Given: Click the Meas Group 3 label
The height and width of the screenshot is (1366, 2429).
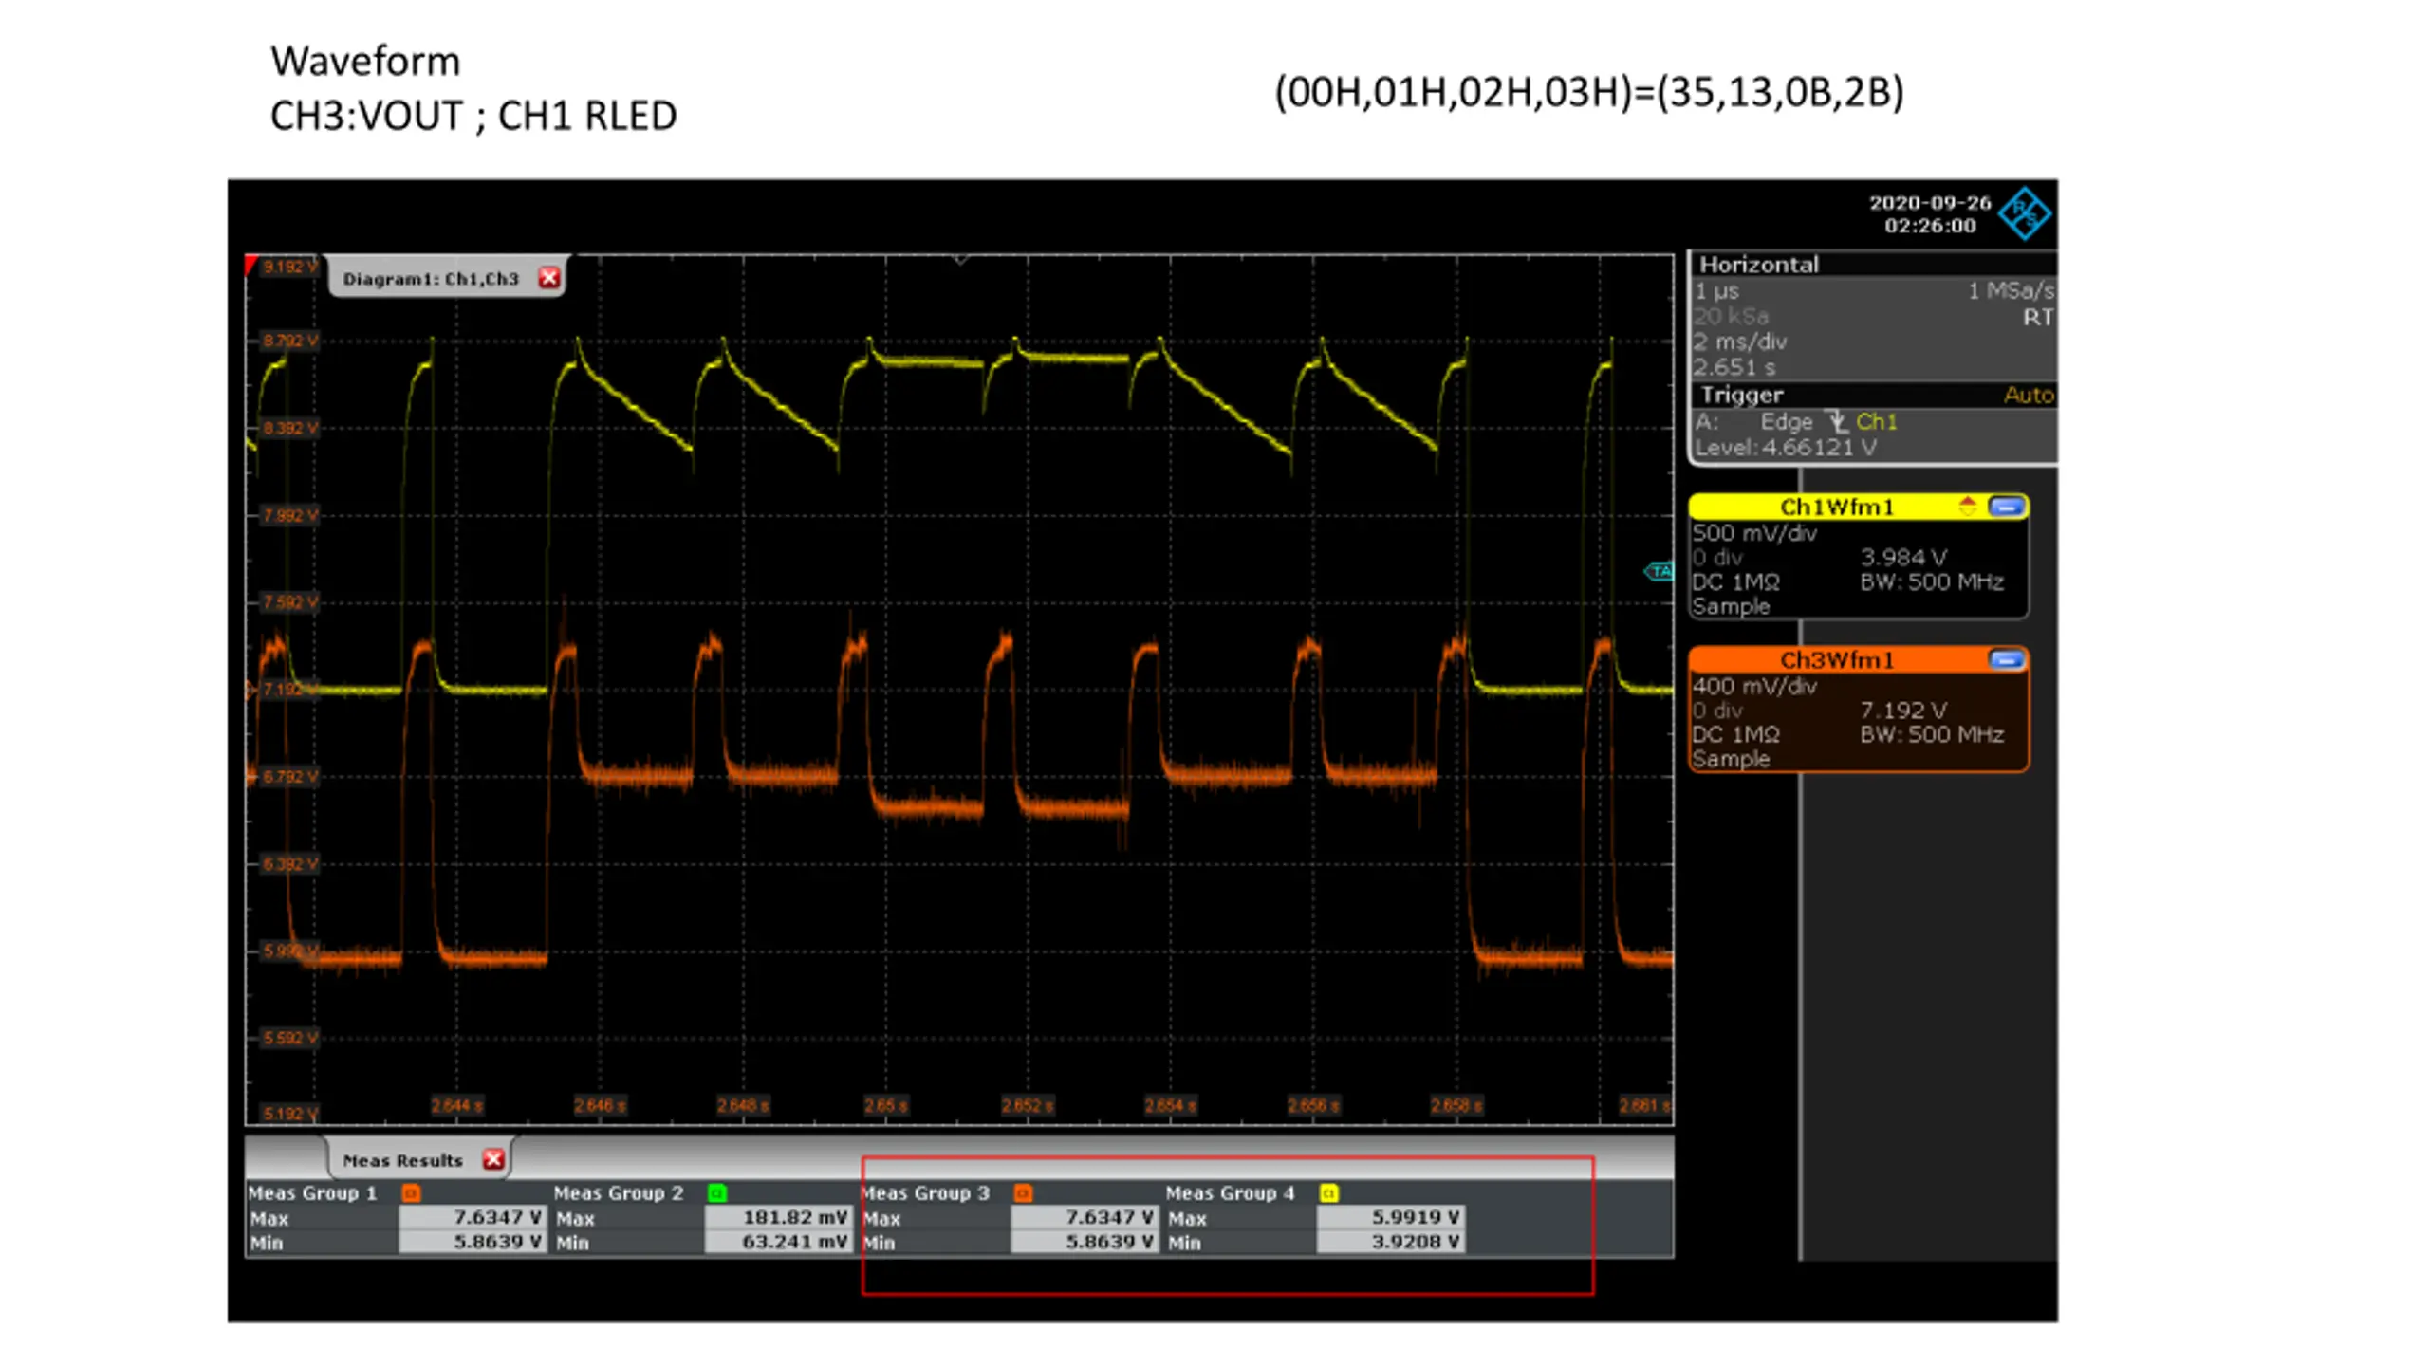Looking at the screenshot, I should click(926, 1193).
